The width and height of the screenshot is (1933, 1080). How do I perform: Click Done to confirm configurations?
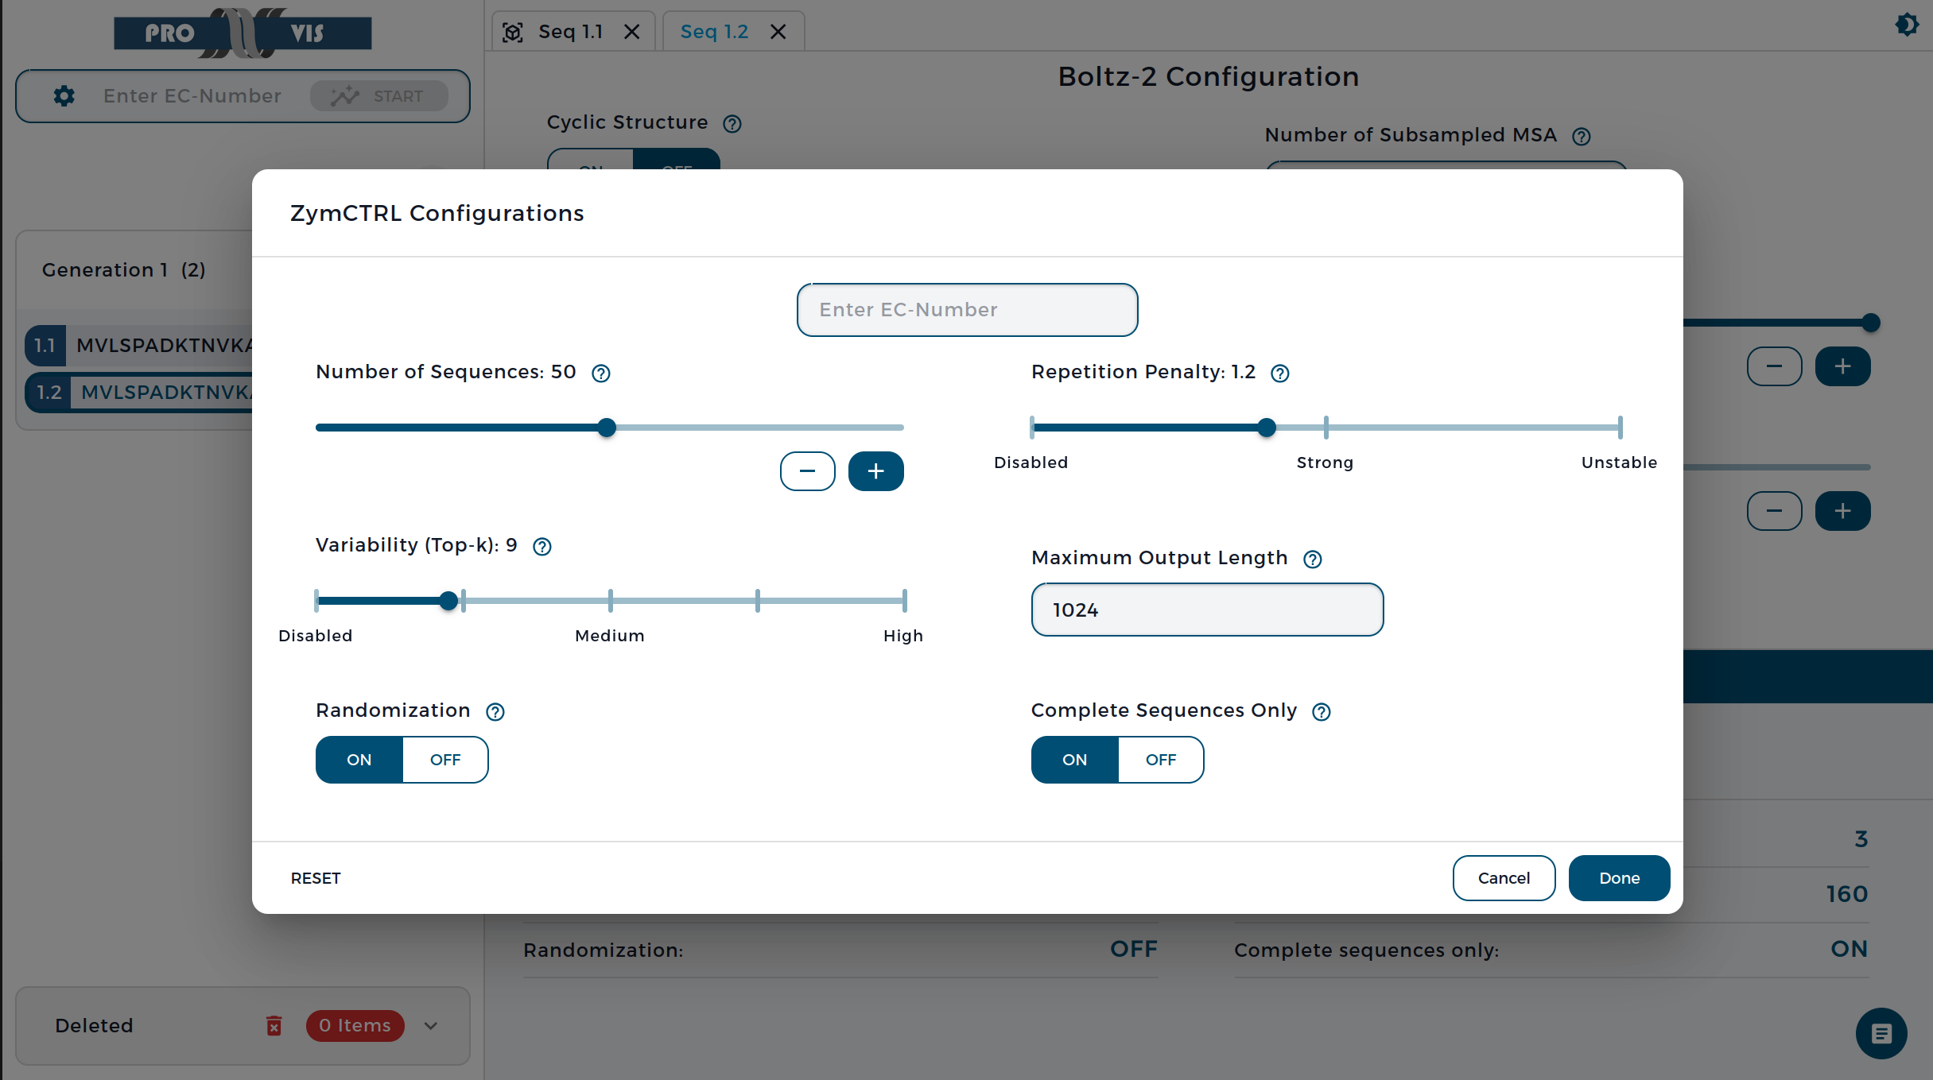tap(1619, 878)
